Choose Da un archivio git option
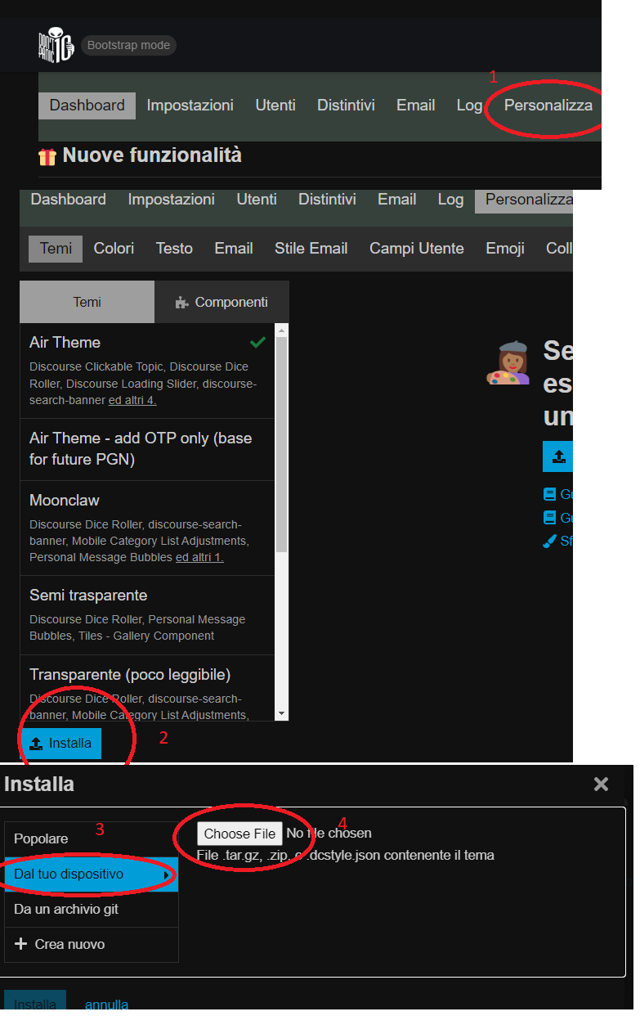 coord(66,909)
